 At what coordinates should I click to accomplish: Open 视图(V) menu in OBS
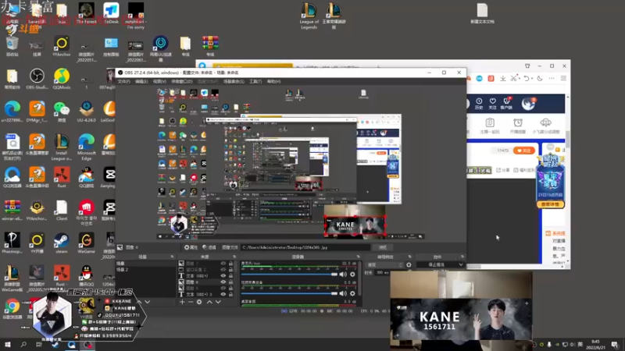(x=159, y=82)
